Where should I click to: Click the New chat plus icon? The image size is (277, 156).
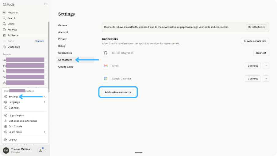click(x=4, y=13)
